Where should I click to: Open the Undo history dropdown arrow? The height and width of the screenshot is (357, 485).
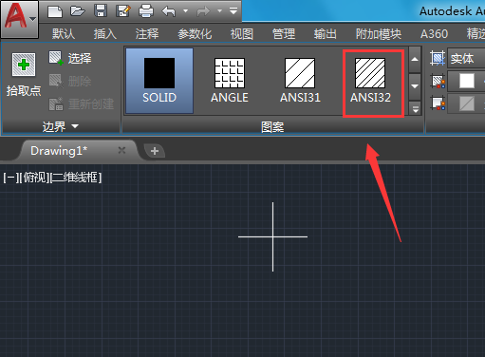click(186, 11)
